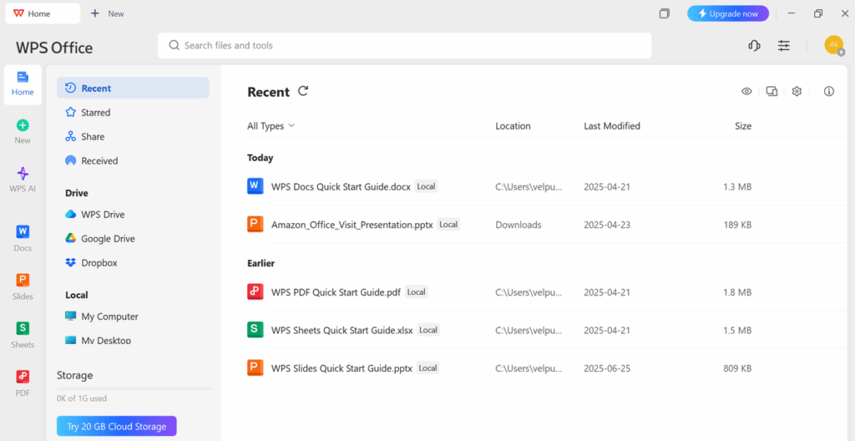The width and height of the screenshot is (855, 441).
Task: Open Amazon_Office_Visit_Presentation.pptx file
Action: tap(352, 225)
